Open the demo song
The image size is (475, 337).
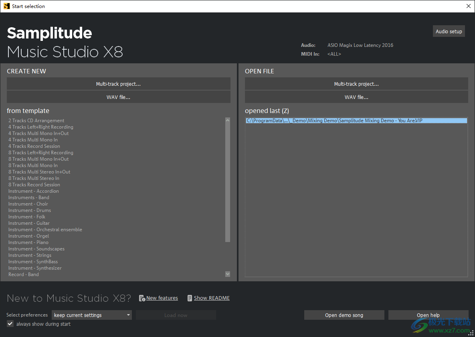(x=344, y=315)
